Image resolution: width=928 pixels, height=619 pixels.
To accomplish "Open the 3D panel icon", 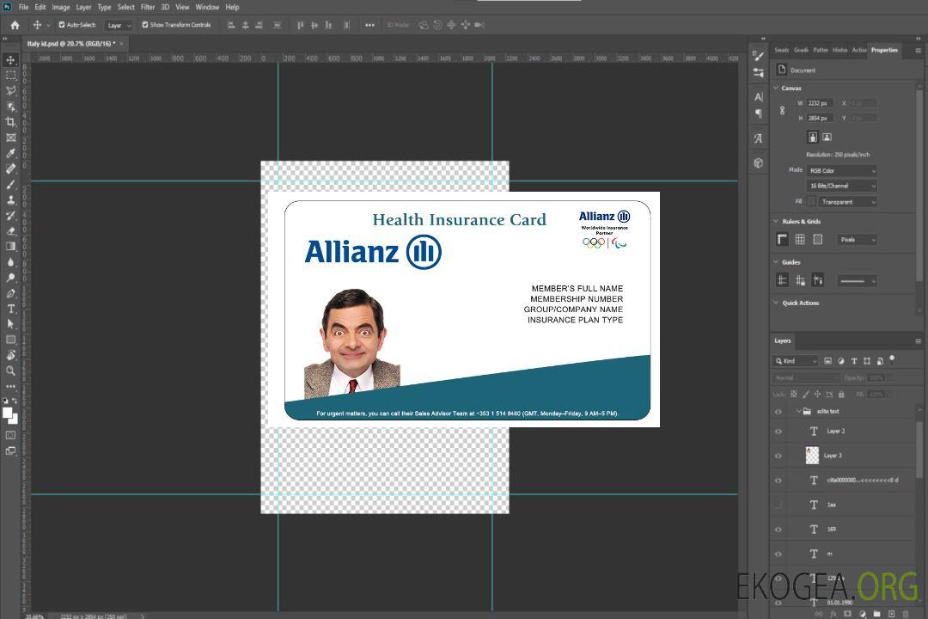I will (759, 162).
